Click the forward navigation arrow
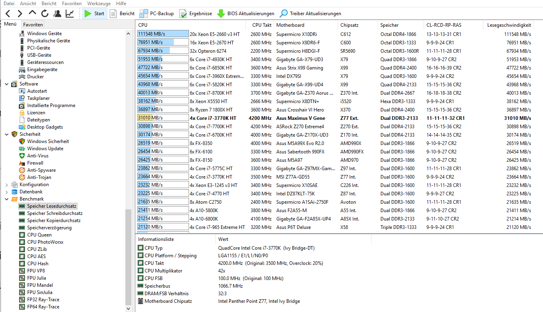This screenshot has height=312, width=543. [x=20, y=14]
